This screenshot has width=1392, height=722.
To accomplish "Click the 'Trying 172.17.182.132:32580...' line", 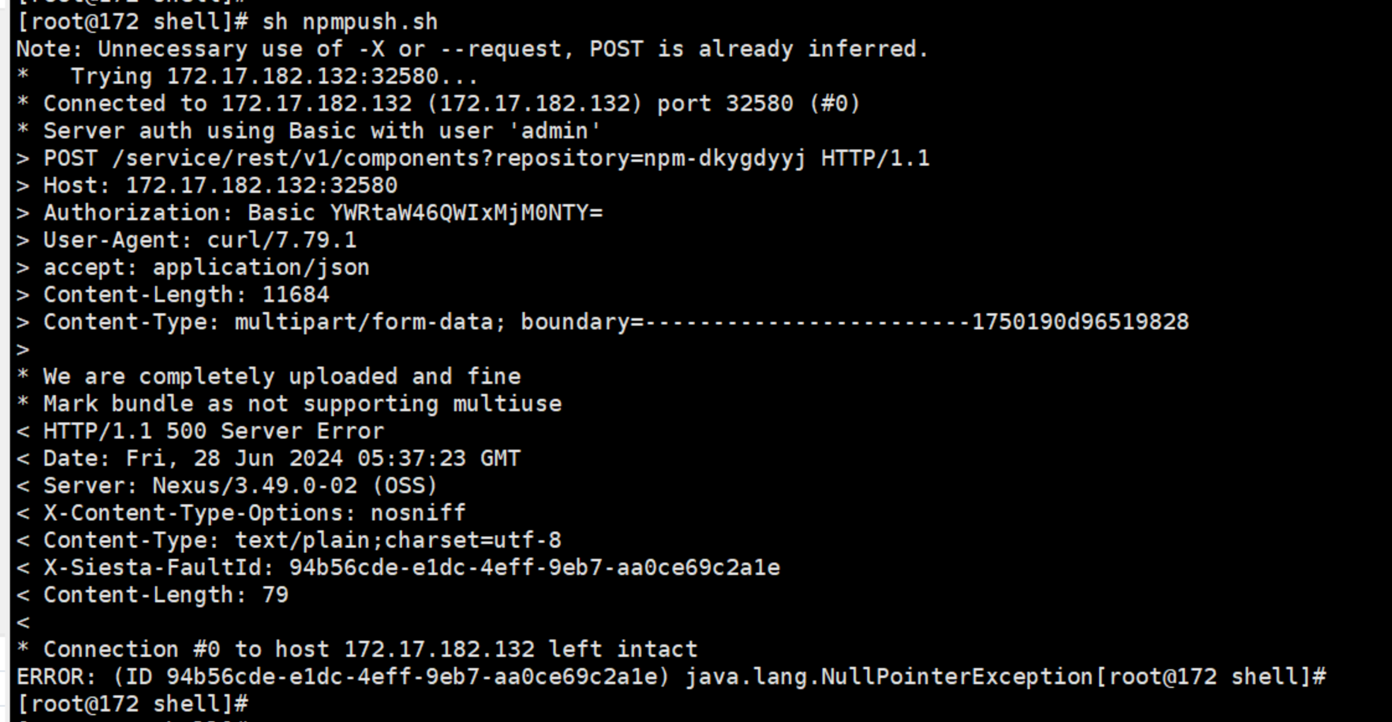I will (x=248, y=76).
